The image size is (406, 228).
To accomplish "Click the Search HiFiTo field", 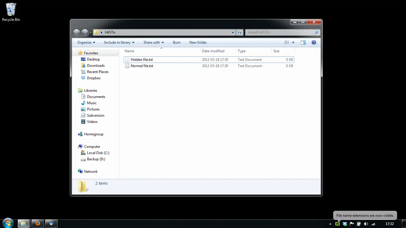I will (280, 32).
